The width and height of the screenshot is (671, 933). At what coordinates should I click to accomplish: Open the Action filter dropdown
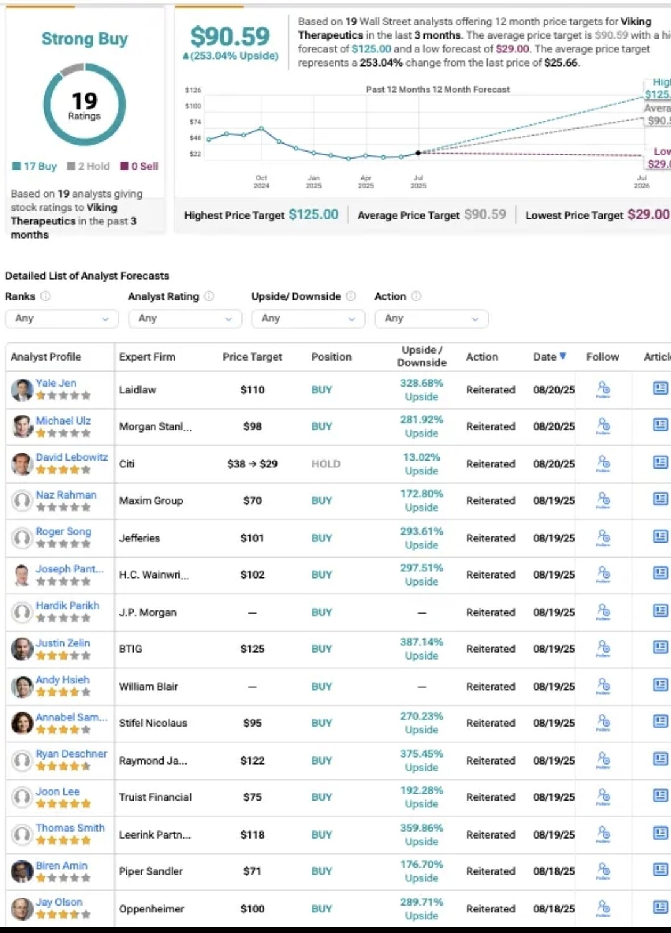tap(432, 318)
